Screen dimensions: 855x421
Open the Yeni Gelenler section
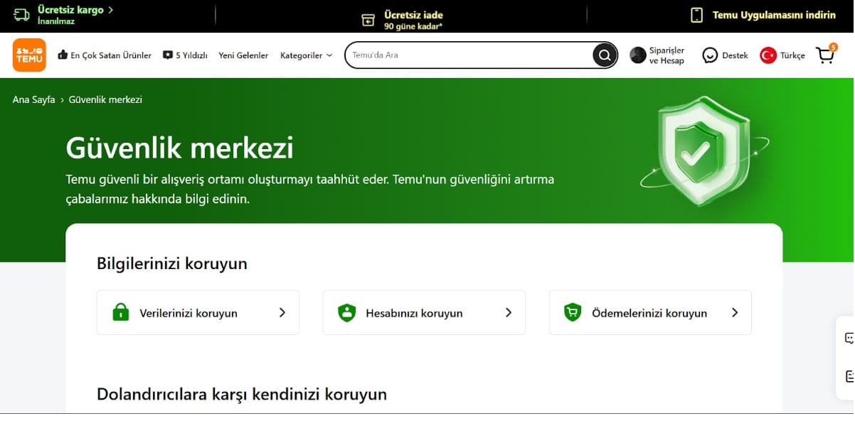point(243,55)
